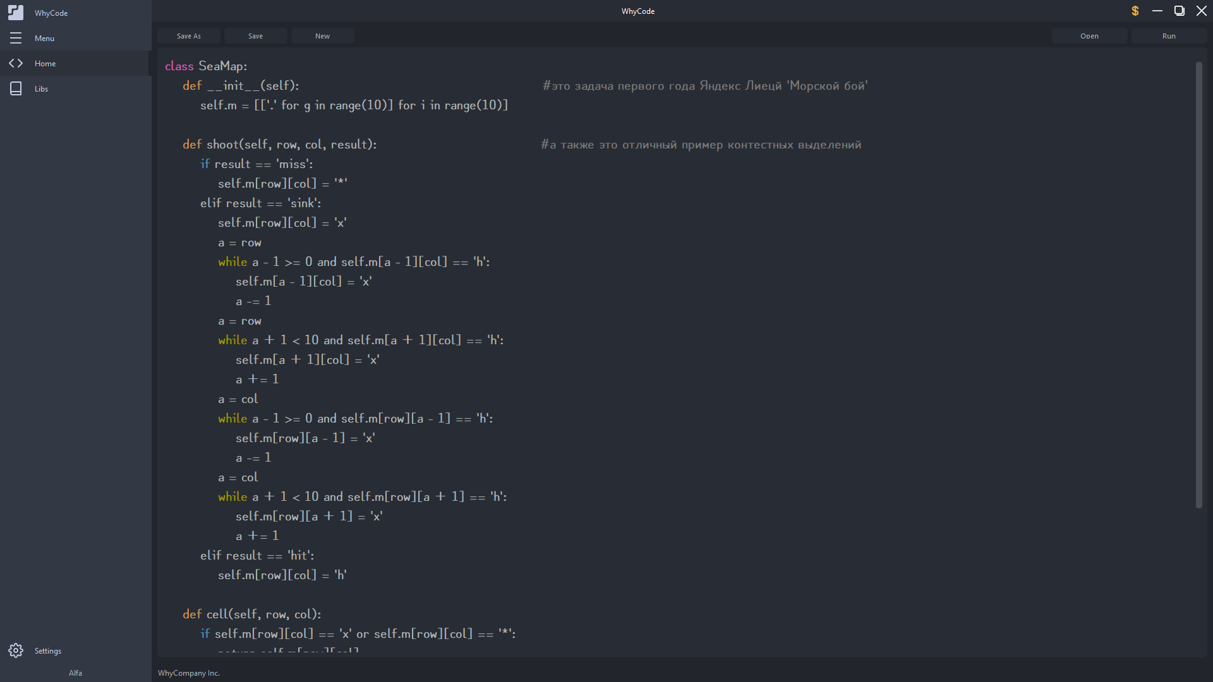Run the code with Run button

point(1169,36)
